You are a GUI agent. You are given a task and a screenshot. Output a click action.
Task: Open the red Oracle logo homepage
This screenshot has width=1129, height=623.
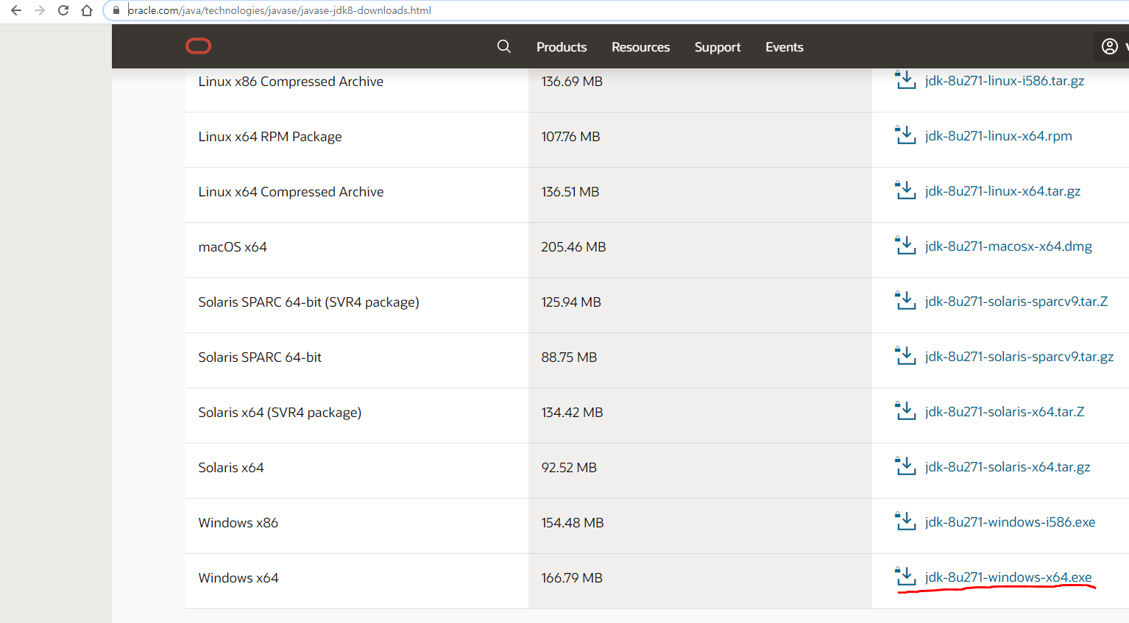[199, 46]
